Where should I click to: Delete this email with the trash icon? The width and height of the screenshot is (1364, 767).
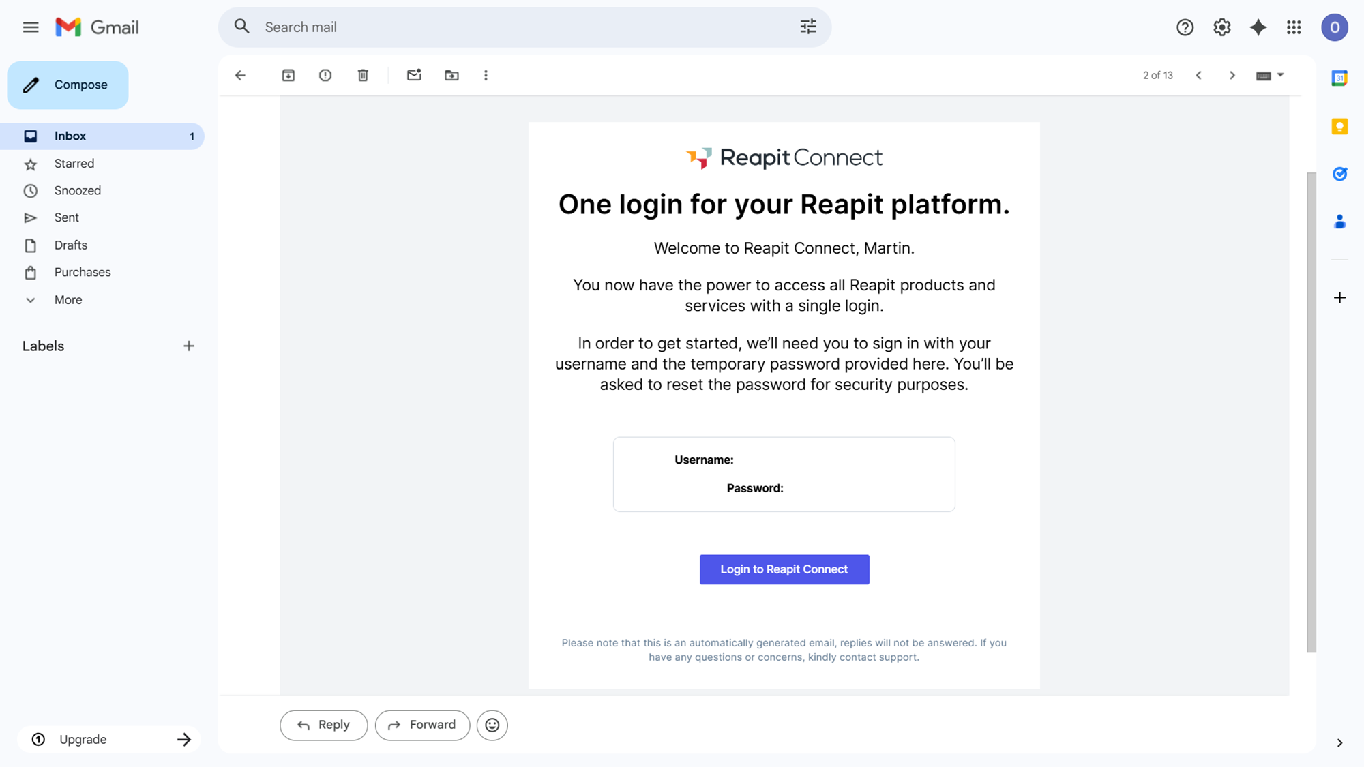point(363,75)
